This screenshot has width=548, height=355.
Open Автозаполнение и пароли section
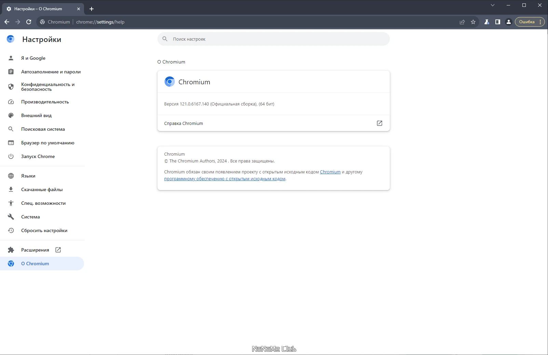(x=42, y=72)
